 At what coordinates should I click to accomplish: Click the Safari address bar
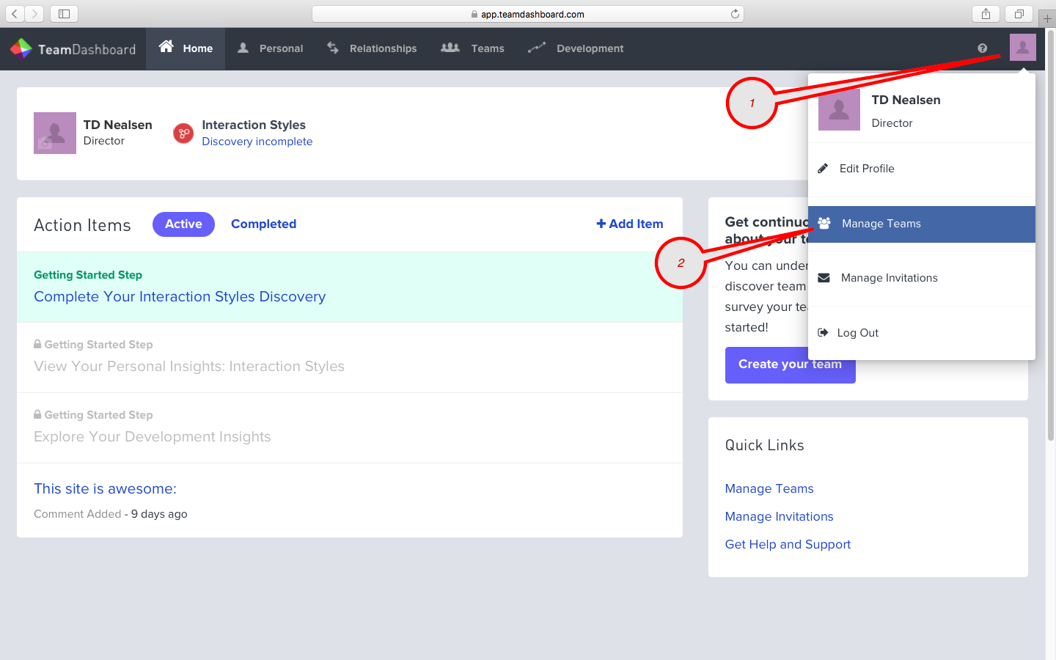(528, 14)
